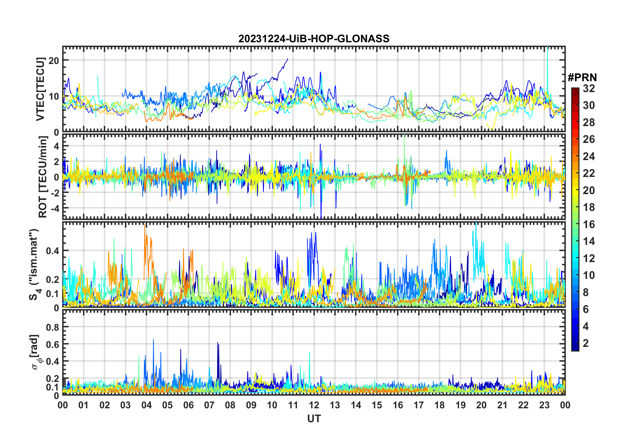
Task: Click the 19 hour tick label on UT axis
Action: 461,405
